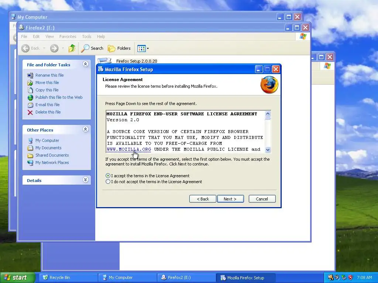378x283 pixels.
Task: Click the red Delete this file icon
Action: coord(30,112)
